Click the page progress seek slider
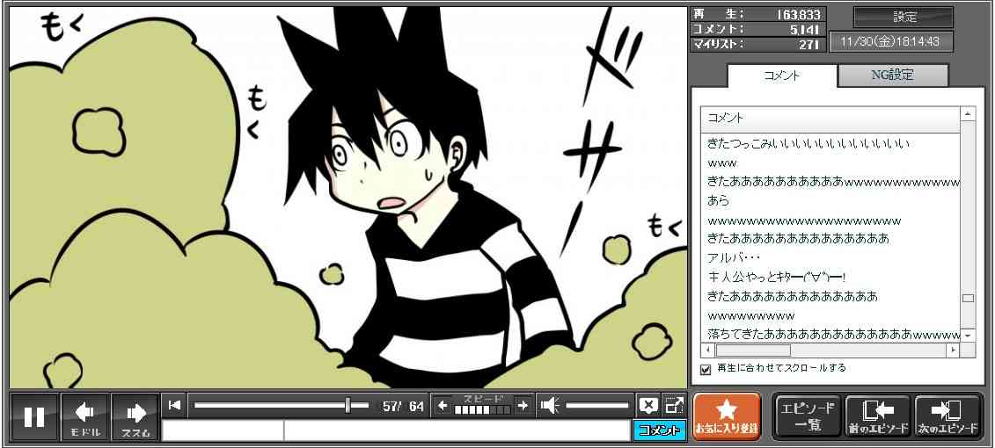Screen dimensions: 995x448 [280, 405]
